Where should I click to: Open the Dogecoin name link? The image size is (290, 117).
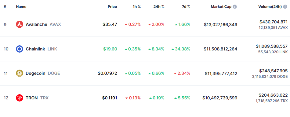click(x=35, y=73)
